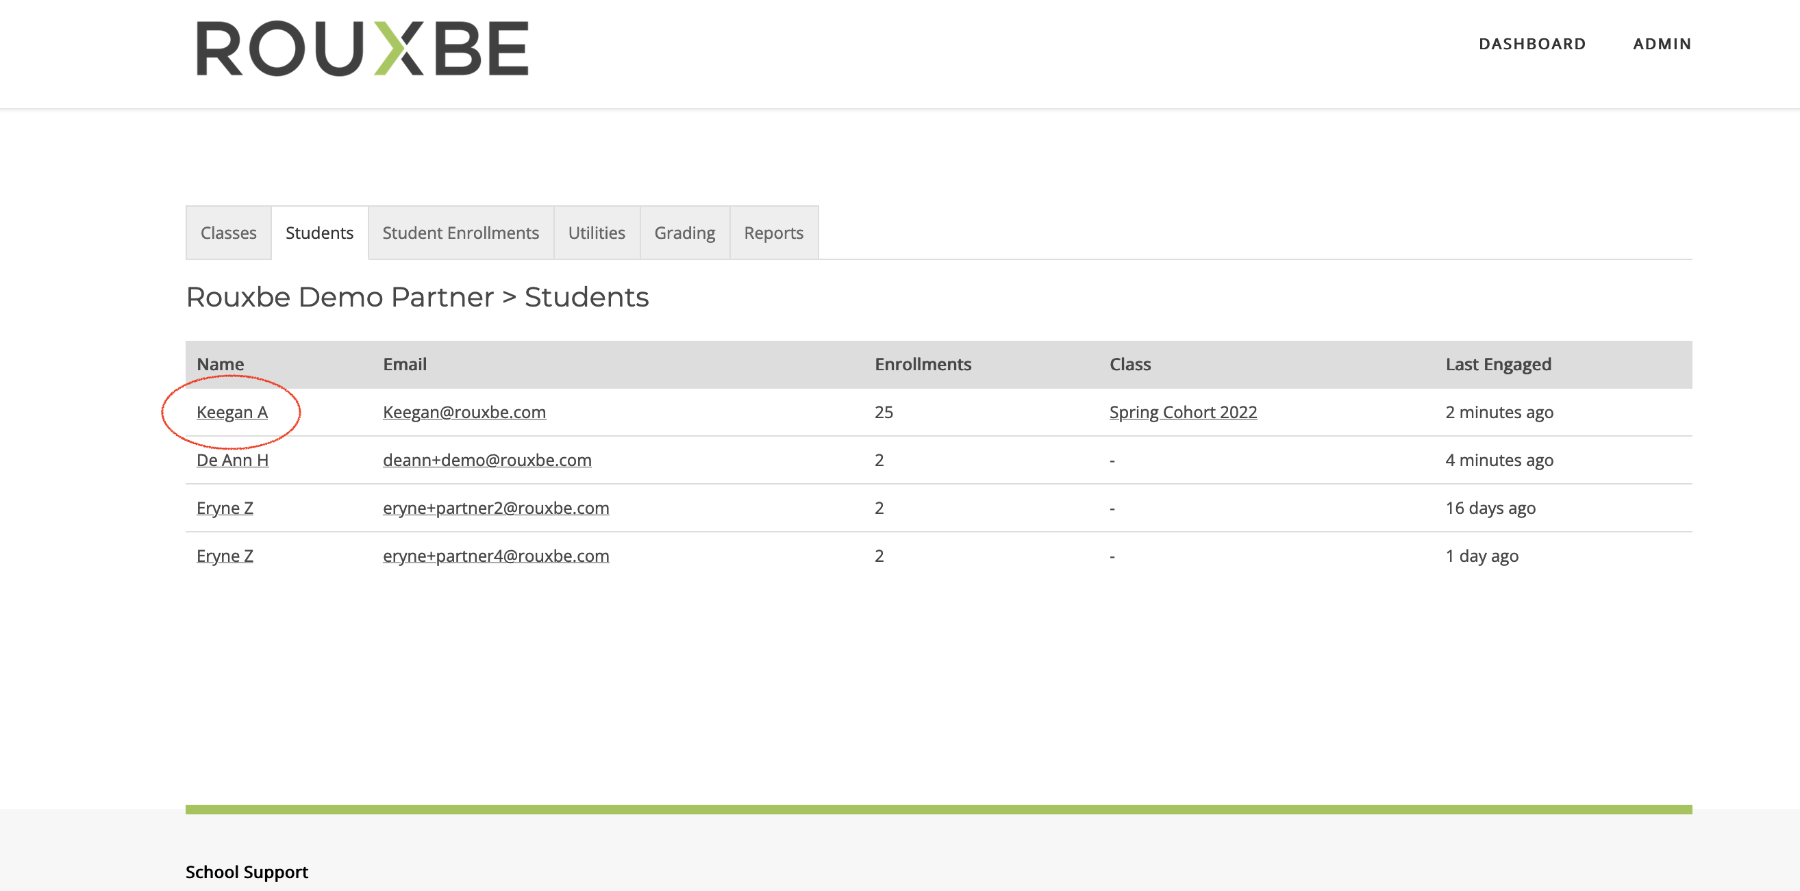Click the eryne+partner4@rouxbe.com email link
1800x891 pixels.
click(495, 556)
